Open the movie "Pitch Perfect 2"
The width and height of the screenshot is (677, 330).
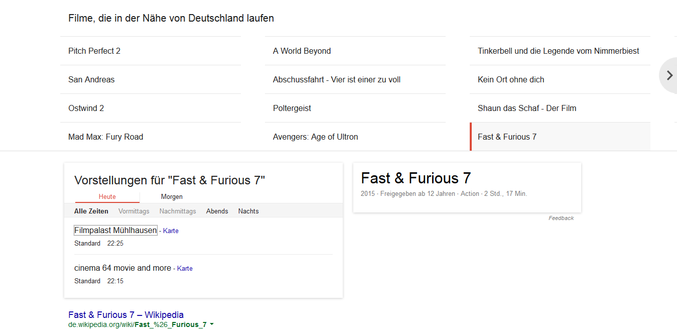point(94,51)
